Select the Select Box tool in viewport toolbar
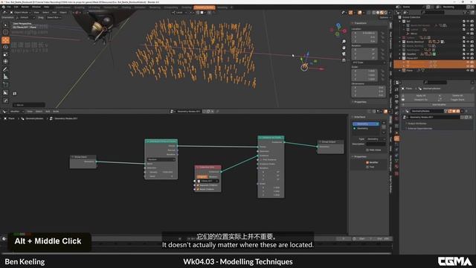This screenshot has height=268, width=476. point(5,25)
